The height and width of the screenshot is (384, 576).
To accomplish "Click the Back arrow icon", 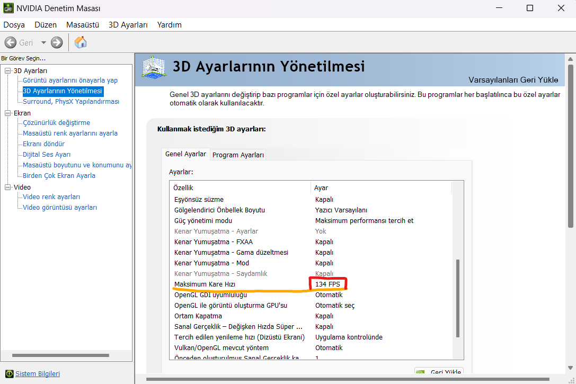I will pyautogui.click(x=10, y=42).
